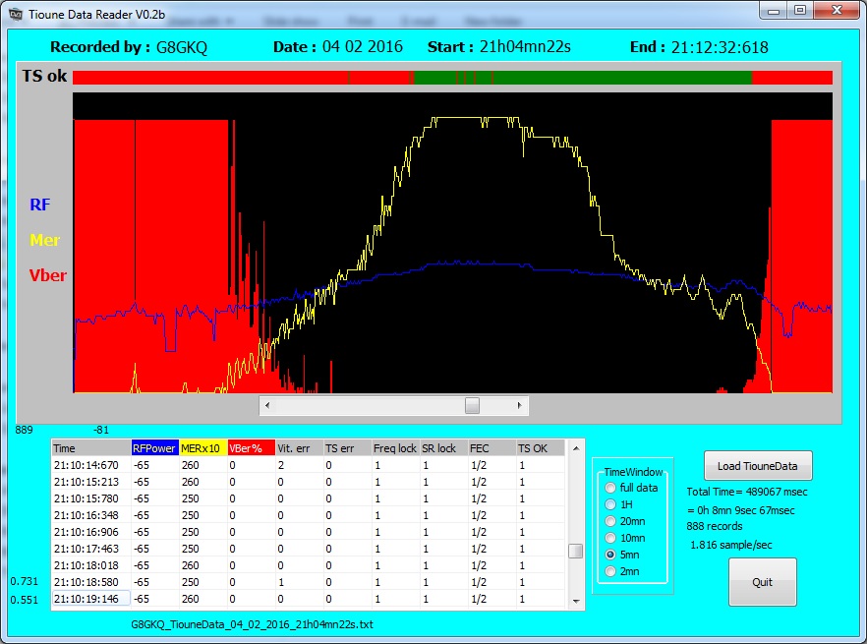The height and width of the screenshot is (644, 867).
Task: Click the TS OK column header
Action: (x=541, y=448)
